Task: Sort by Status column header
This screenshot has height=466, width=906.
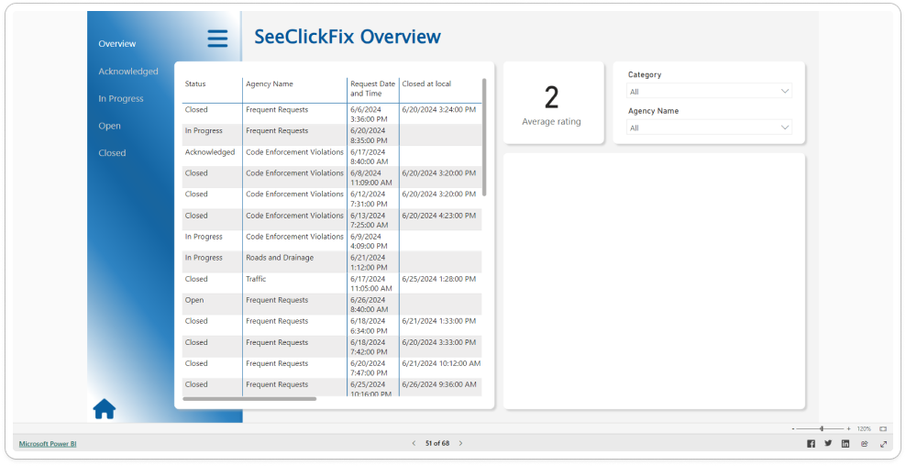Action: coord(195,83)
